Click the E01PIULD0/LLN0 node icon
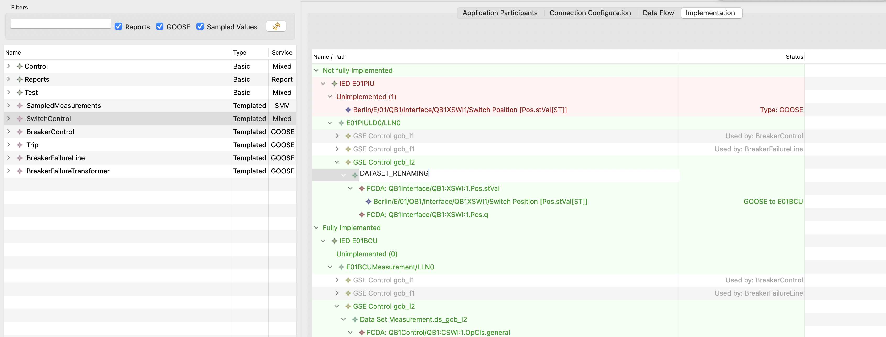886x337 pixels. [341, 123]
